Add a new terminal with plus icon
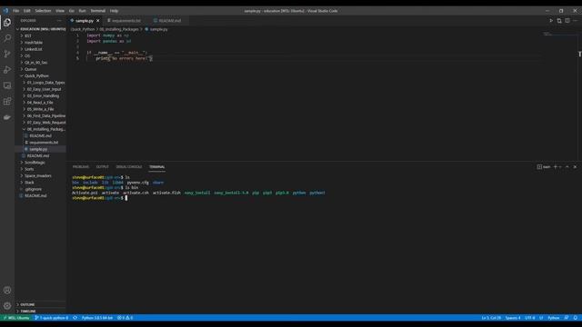This screenshot has height=327, width=582. (556, 167)
